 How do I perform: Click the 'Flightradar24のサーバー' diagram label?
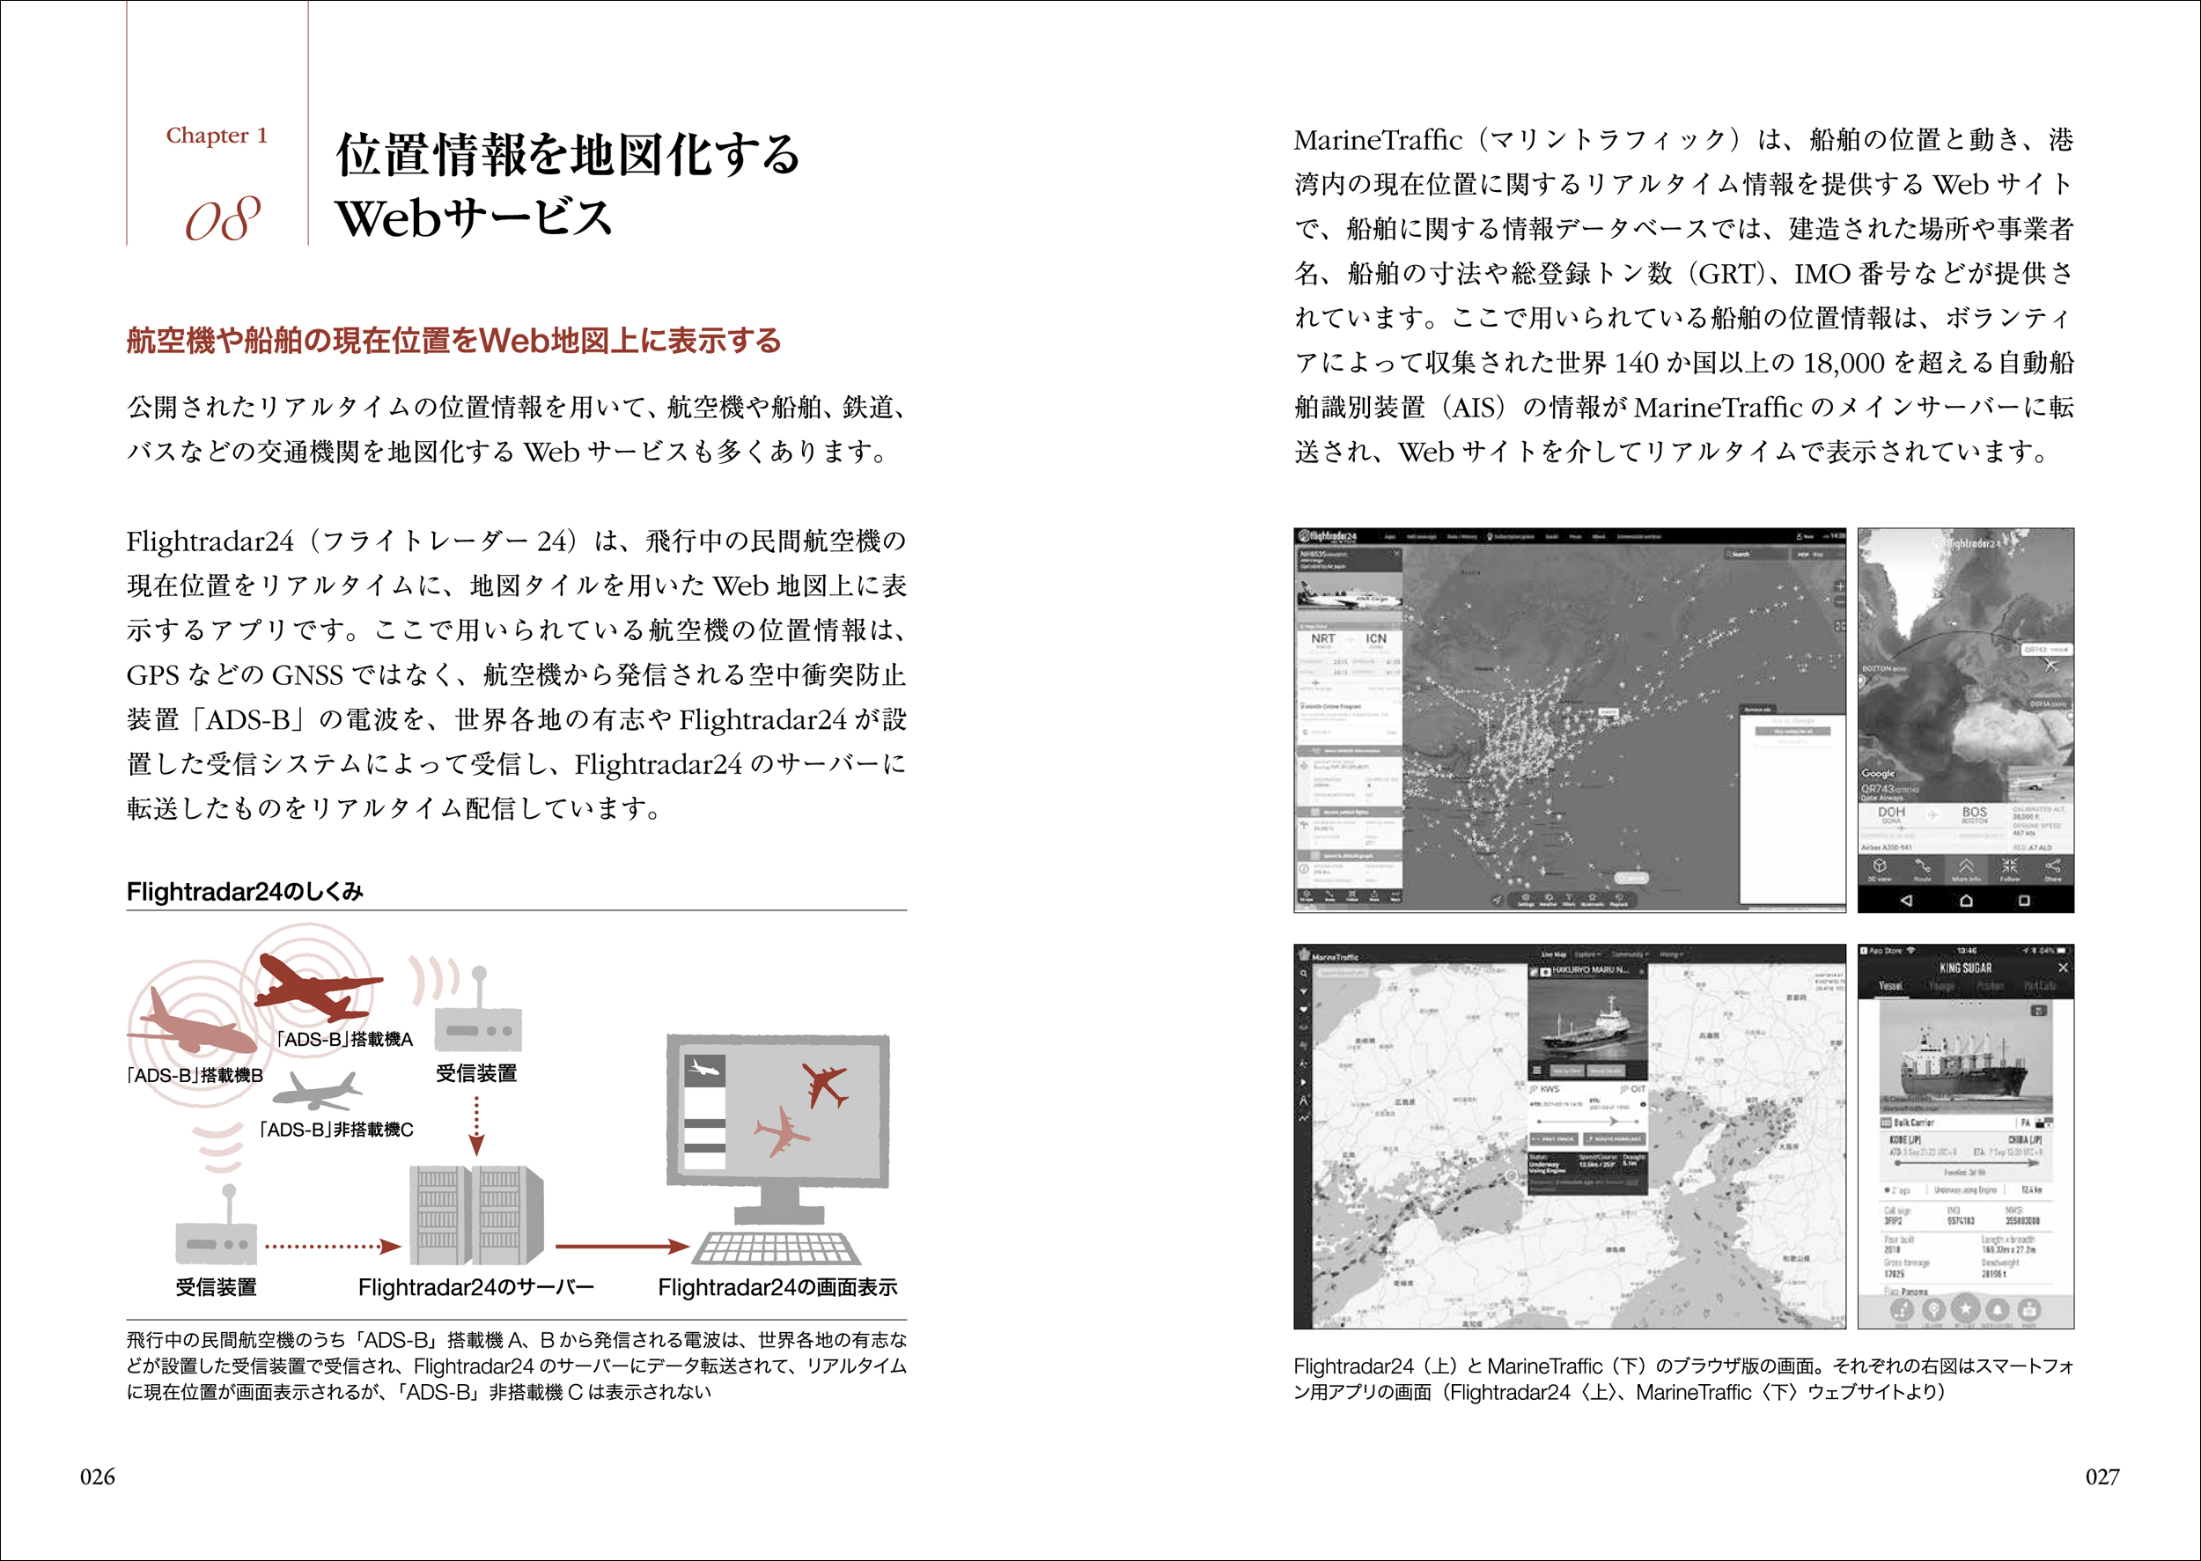[475, 1287]
